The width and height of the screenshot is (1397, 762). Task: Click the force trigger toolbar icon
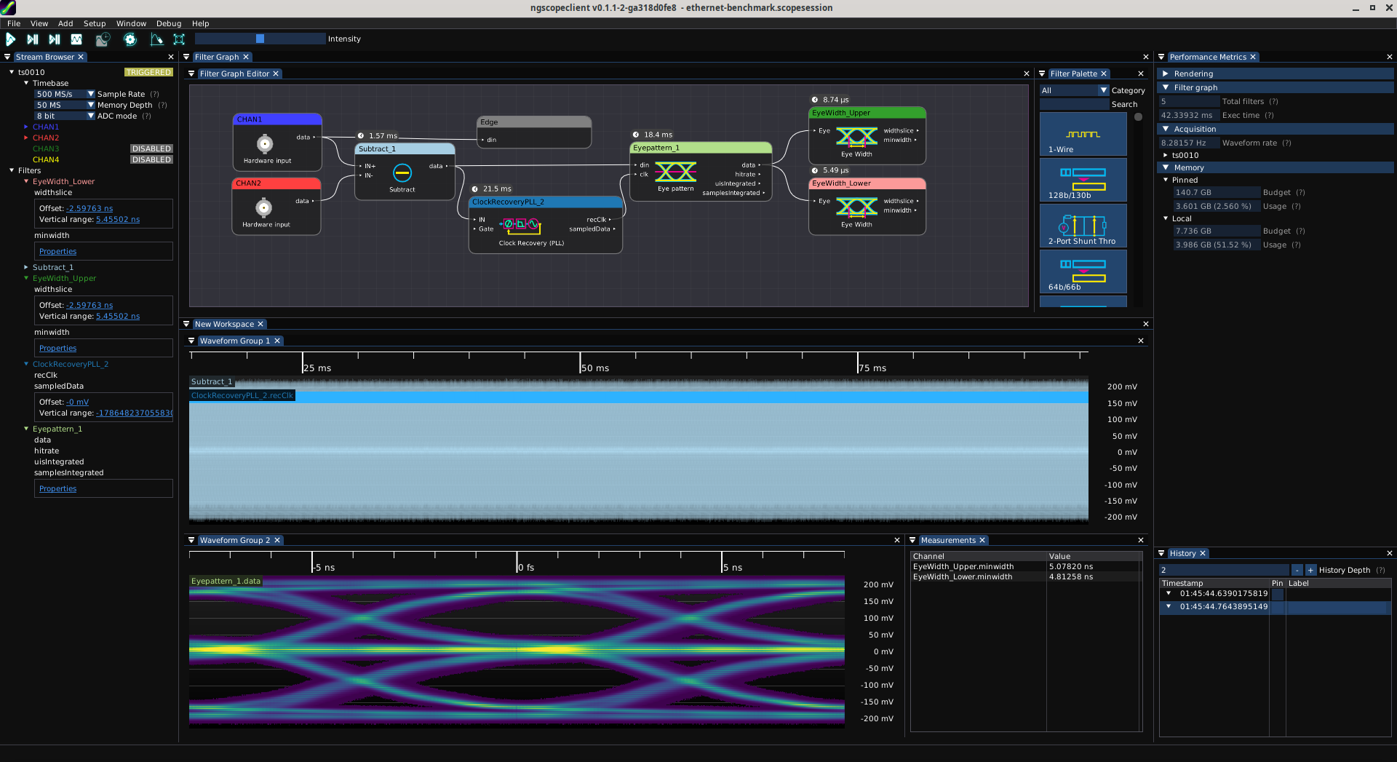[55, 39]
